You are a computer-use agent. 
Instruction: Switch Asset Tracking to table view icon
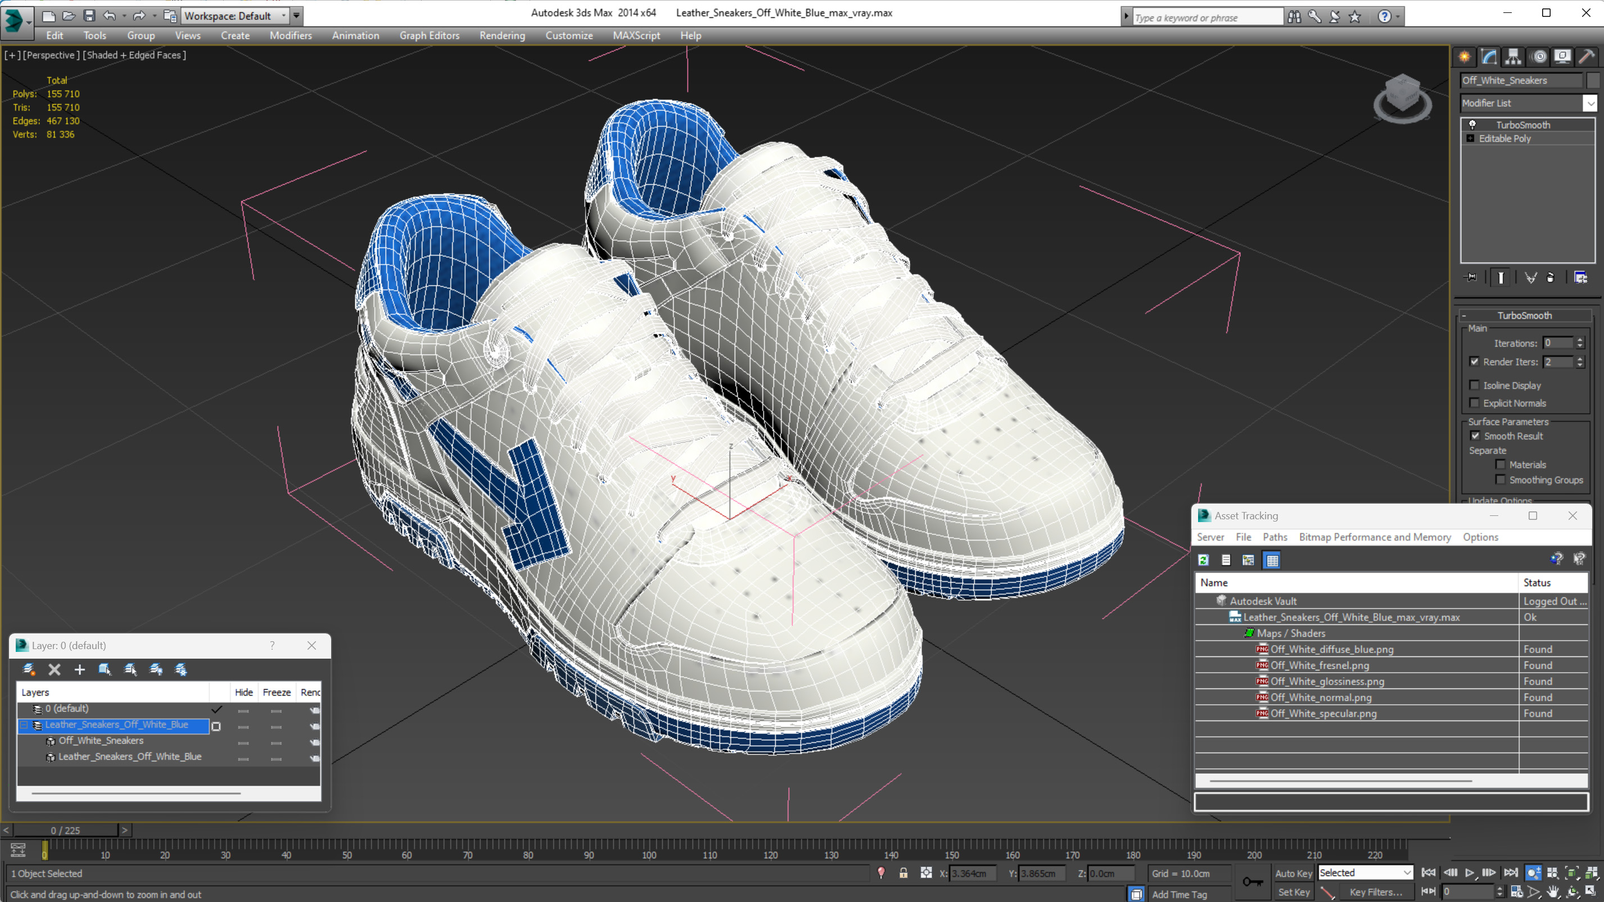pyautogui.click(x=1272, y=560)
